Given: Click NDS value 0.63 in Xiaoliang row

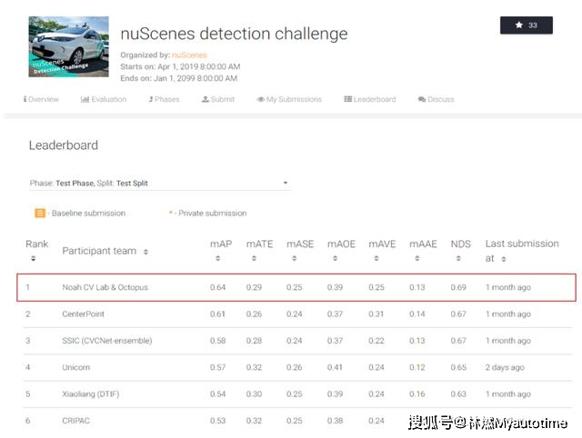Looking at the screenshot, I should 458,394.
